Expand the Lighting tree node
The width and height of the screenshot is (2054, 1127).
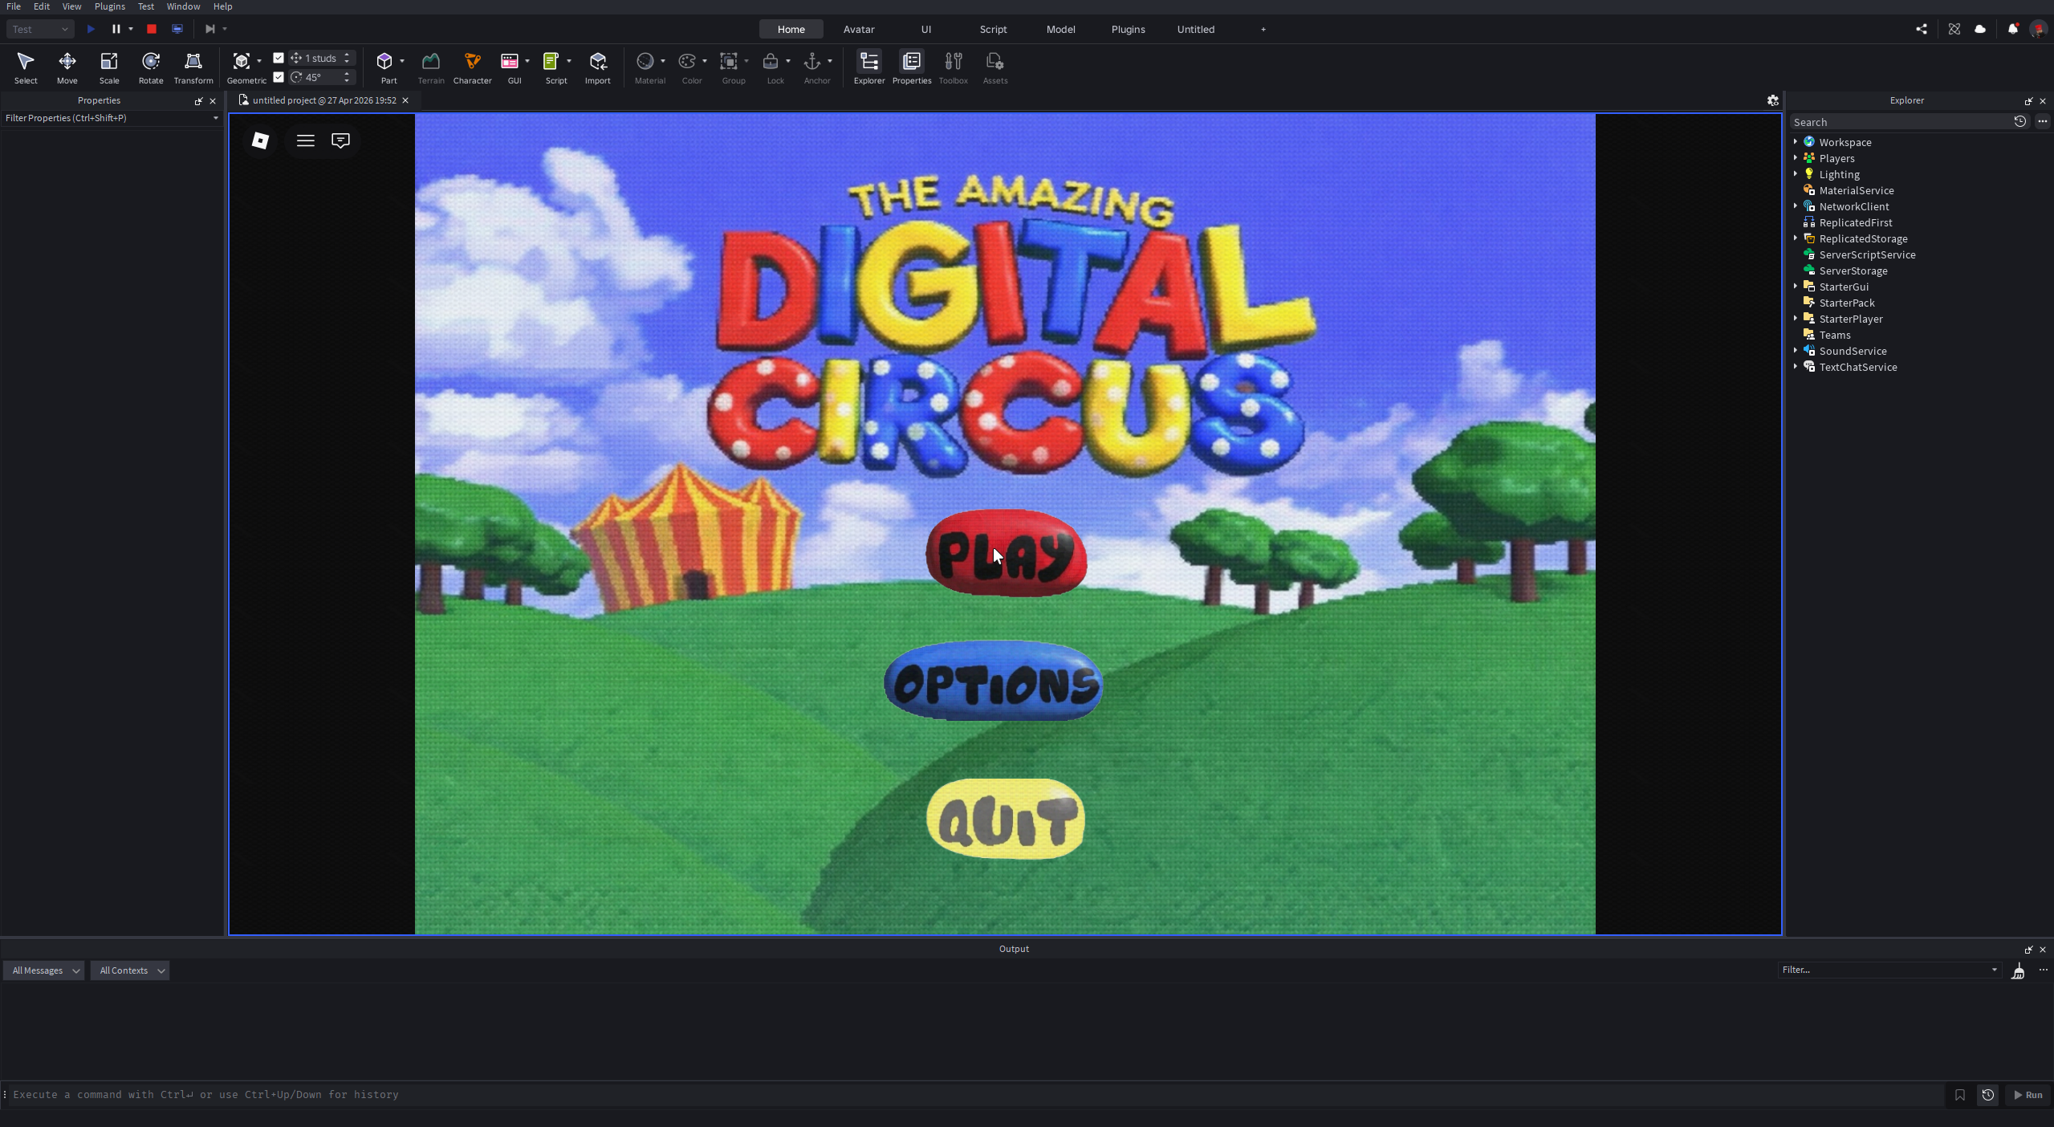pos(1796,174)
